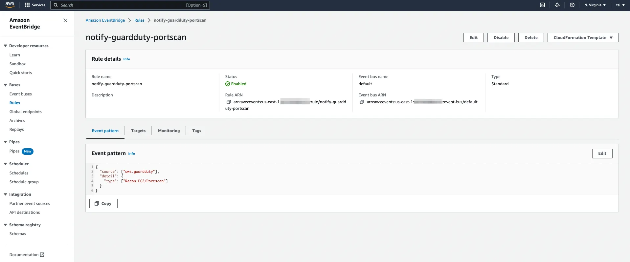Open Event buses in the sidebar
Screen dimensions: 630x262
point(21,94)
